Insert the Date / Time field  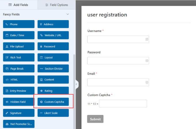coord(19,35)
